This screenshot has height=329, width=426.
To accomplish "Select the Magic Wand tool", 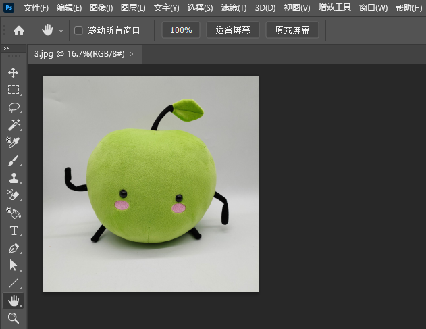I will pyautogui.click(x=14, y=125).
